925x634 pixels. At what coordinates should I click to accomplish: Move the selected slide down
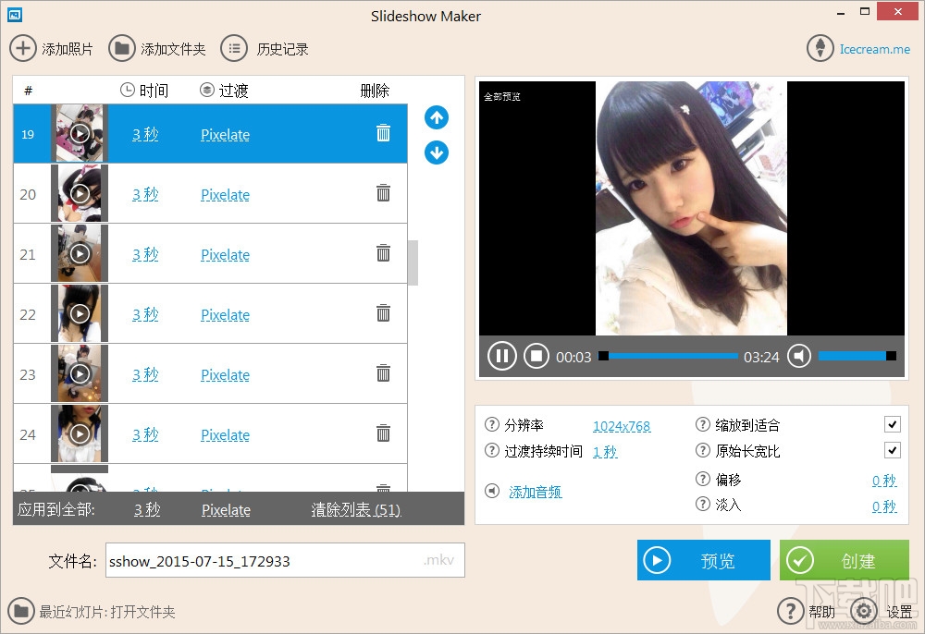[437, 152]
